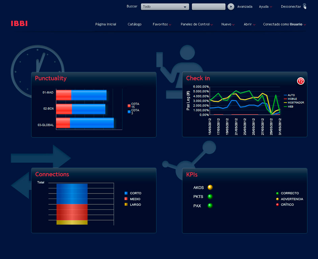Open the Catálogo menu item
318x259 pixels.
click(x=135, y=24)
